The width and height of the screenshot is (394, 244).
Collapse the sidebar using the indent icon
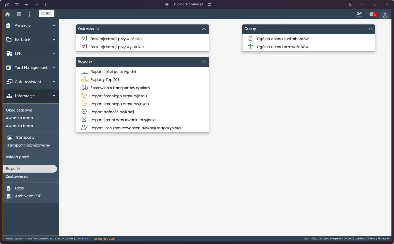[x=18, y=14]
